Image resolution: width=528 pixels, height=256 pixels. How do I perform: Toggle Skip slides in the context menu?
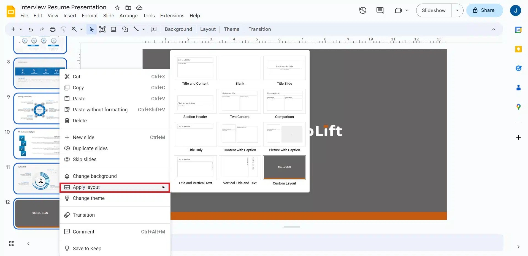[84, 159]
